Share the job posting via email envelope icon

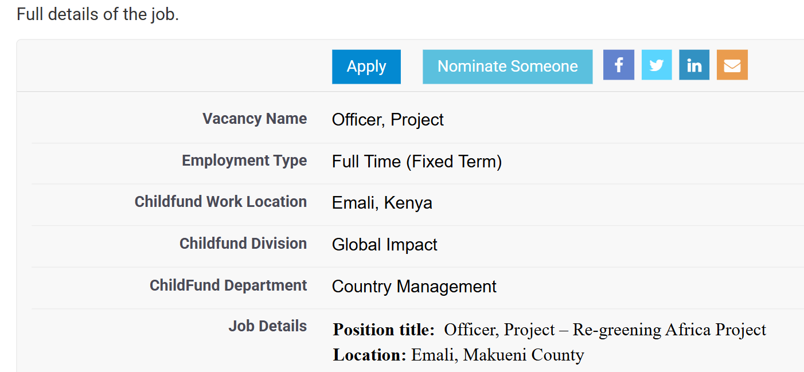tap(732, 65)
